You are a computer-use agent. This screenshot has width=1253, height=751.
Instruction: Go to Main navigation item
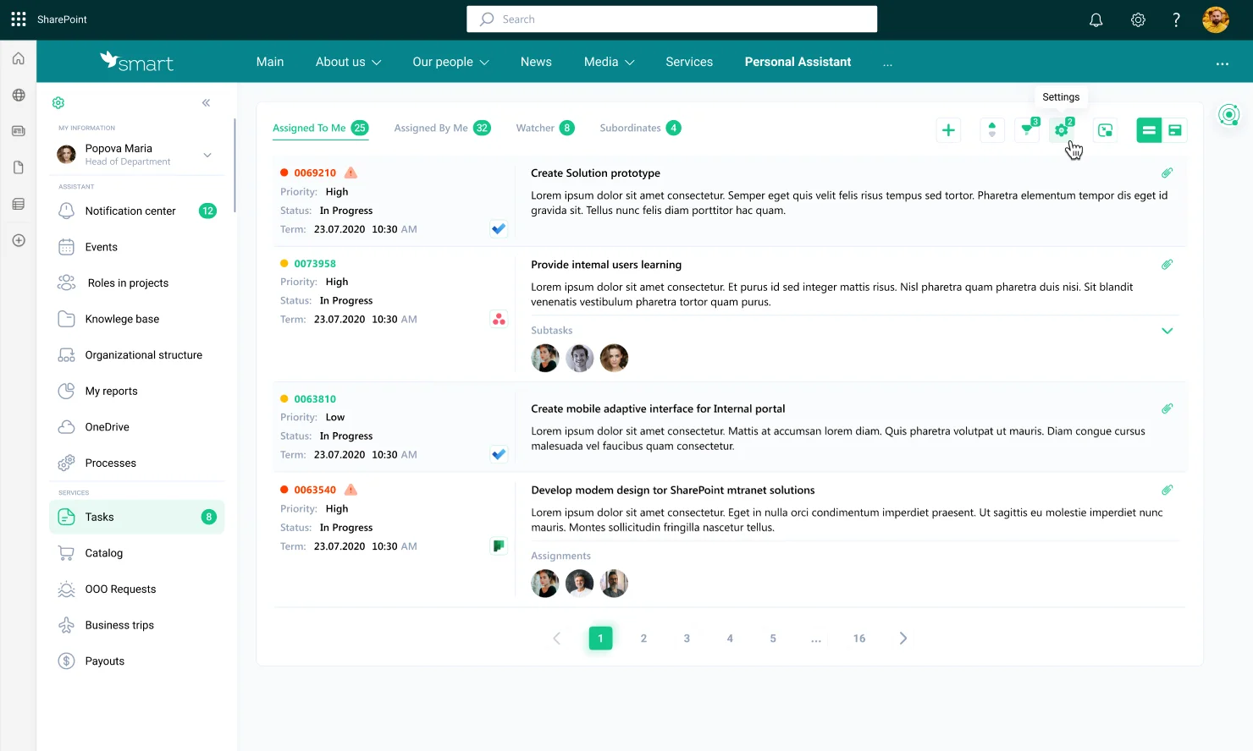pos(270,62)
